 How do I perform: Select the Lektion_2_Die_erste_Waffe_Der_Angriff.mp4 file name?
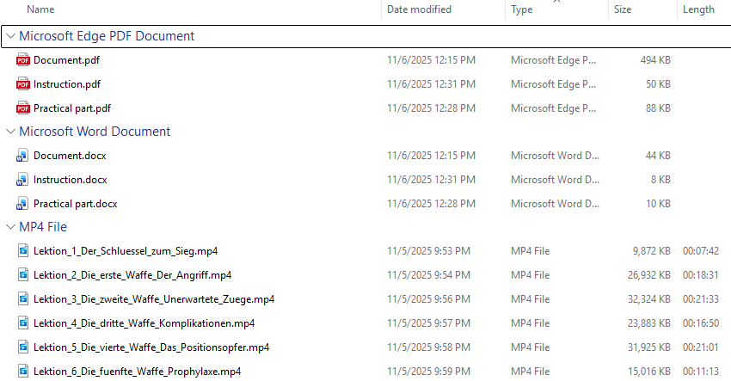pyautogui.click(x=132, y=275)
